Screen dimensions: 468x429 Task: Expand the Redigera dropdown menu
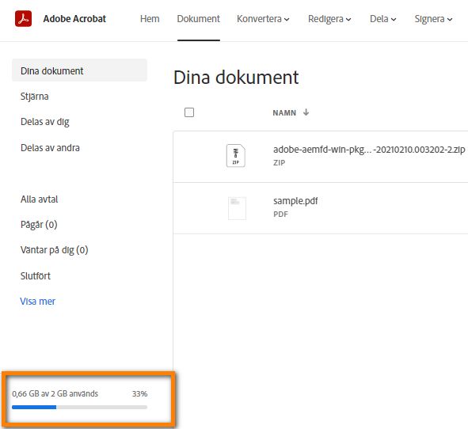pos(329,19)
